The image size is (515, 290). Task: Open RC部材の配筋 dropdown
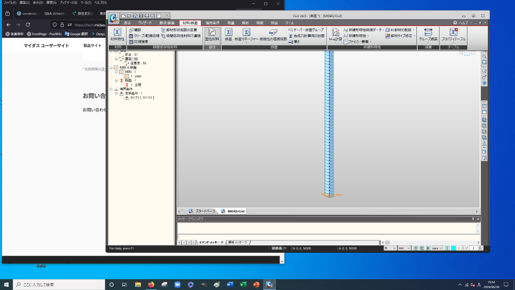[400, 30]
